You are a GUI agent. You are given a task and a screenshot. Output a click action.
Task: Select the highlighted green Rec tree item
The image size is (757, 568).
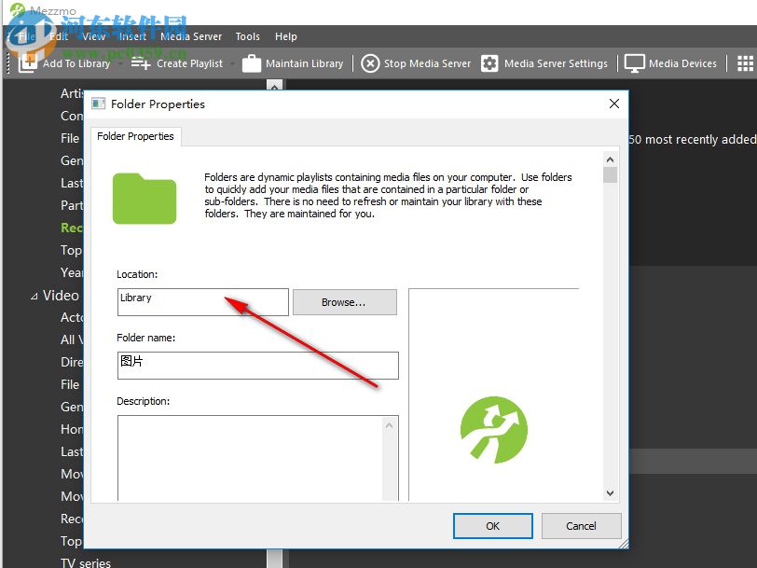[72, 228]
